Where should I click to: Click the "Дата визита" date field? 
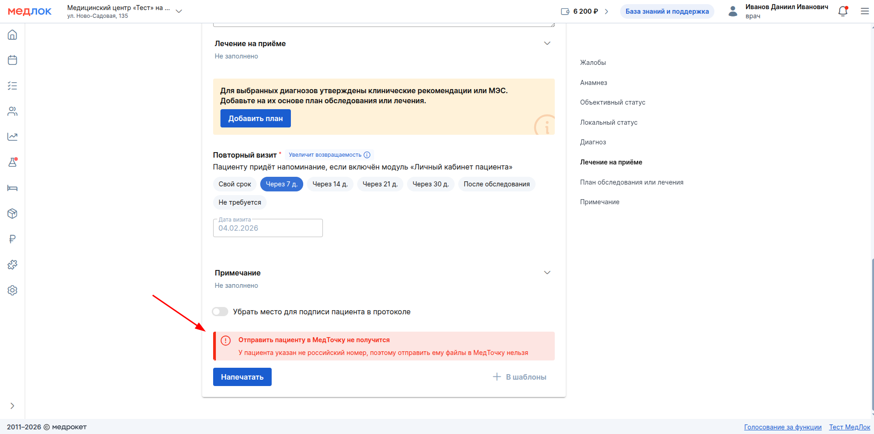point(268,228)
